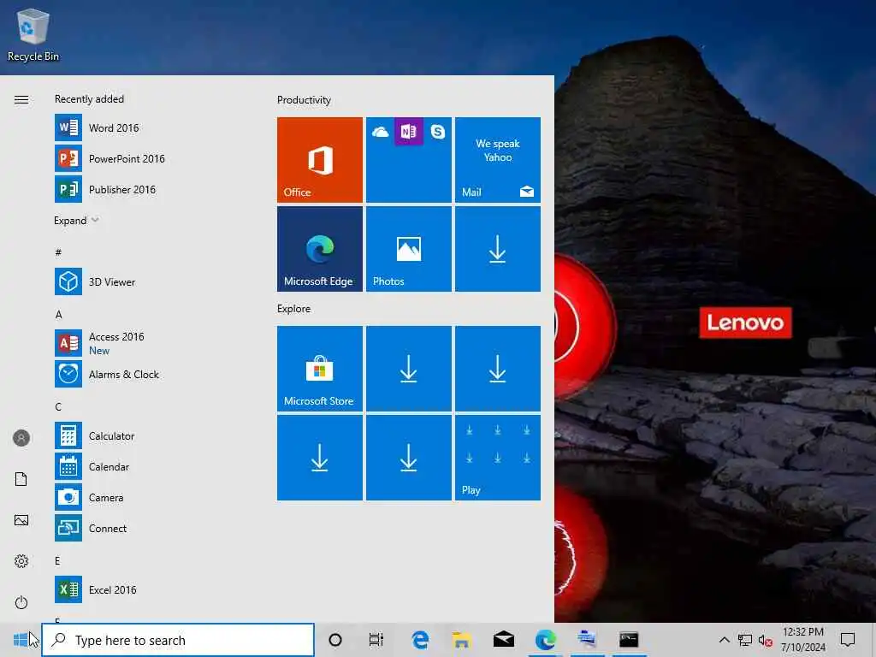This screenshot has height=657, width=876.
Task: Jump to letter A section header
Action: [x=59, y=315]
